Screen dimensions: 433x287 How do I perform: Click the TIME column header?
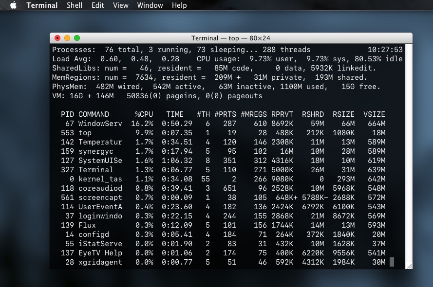tap(174, 114)
